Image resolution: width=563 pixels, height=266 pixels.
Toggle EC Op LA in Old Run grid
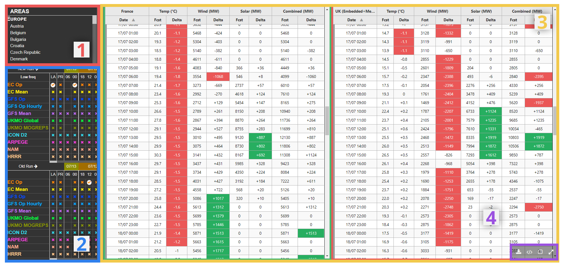click(53, 182)
